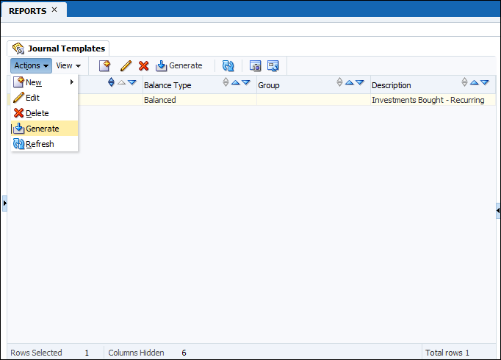501x360 pixels.
Task: Click the Rows Selected status entry
Action: click(x=49, y=353)
